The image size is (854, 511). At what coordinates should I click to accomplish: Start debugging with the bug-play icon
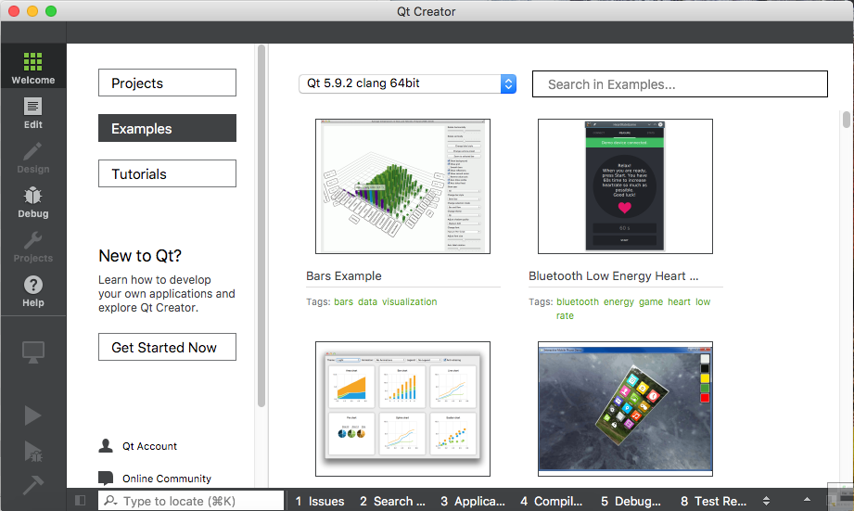coord(32,451)
